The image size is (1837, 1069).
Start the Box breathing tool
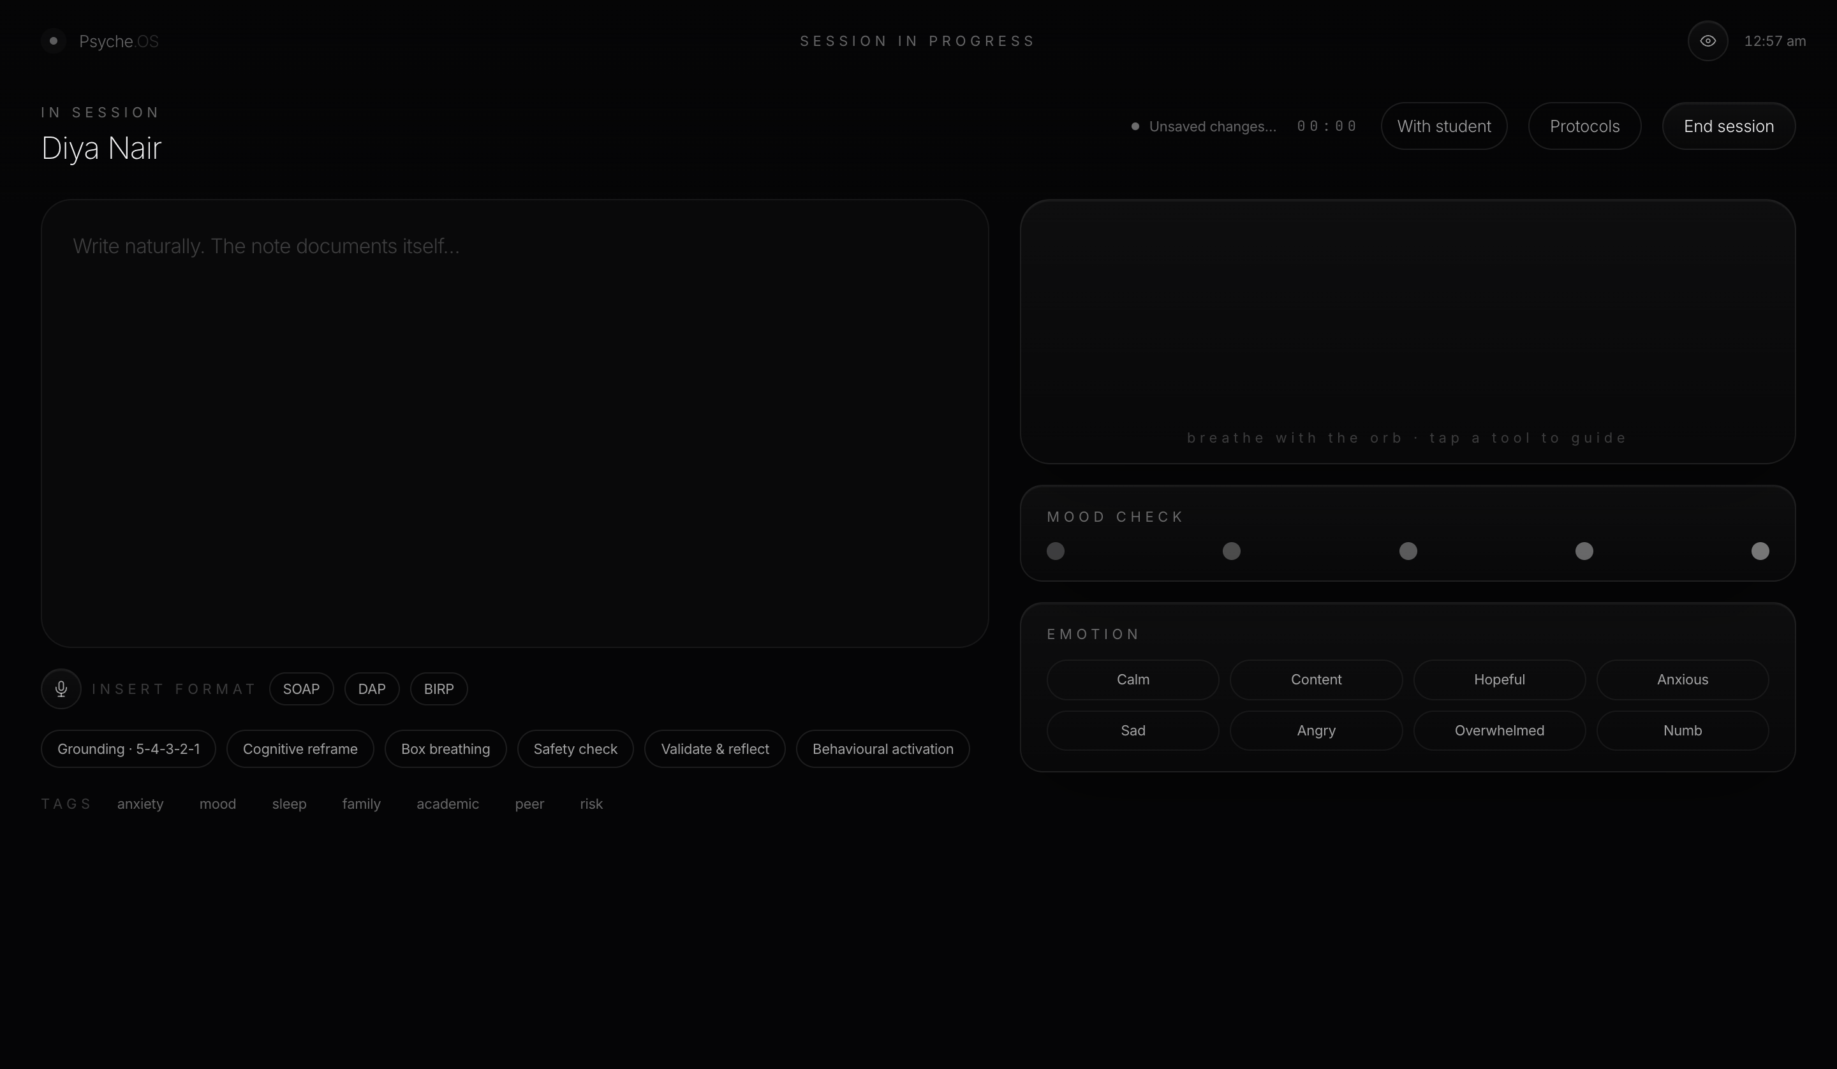coord(445,748)
